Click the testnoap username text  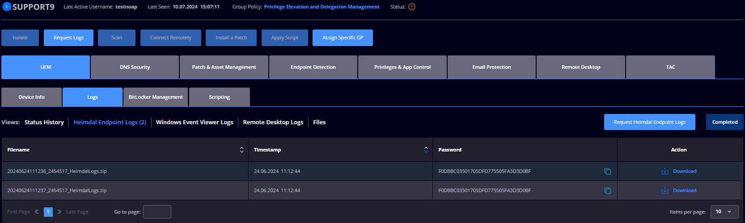tap(126, 7)
